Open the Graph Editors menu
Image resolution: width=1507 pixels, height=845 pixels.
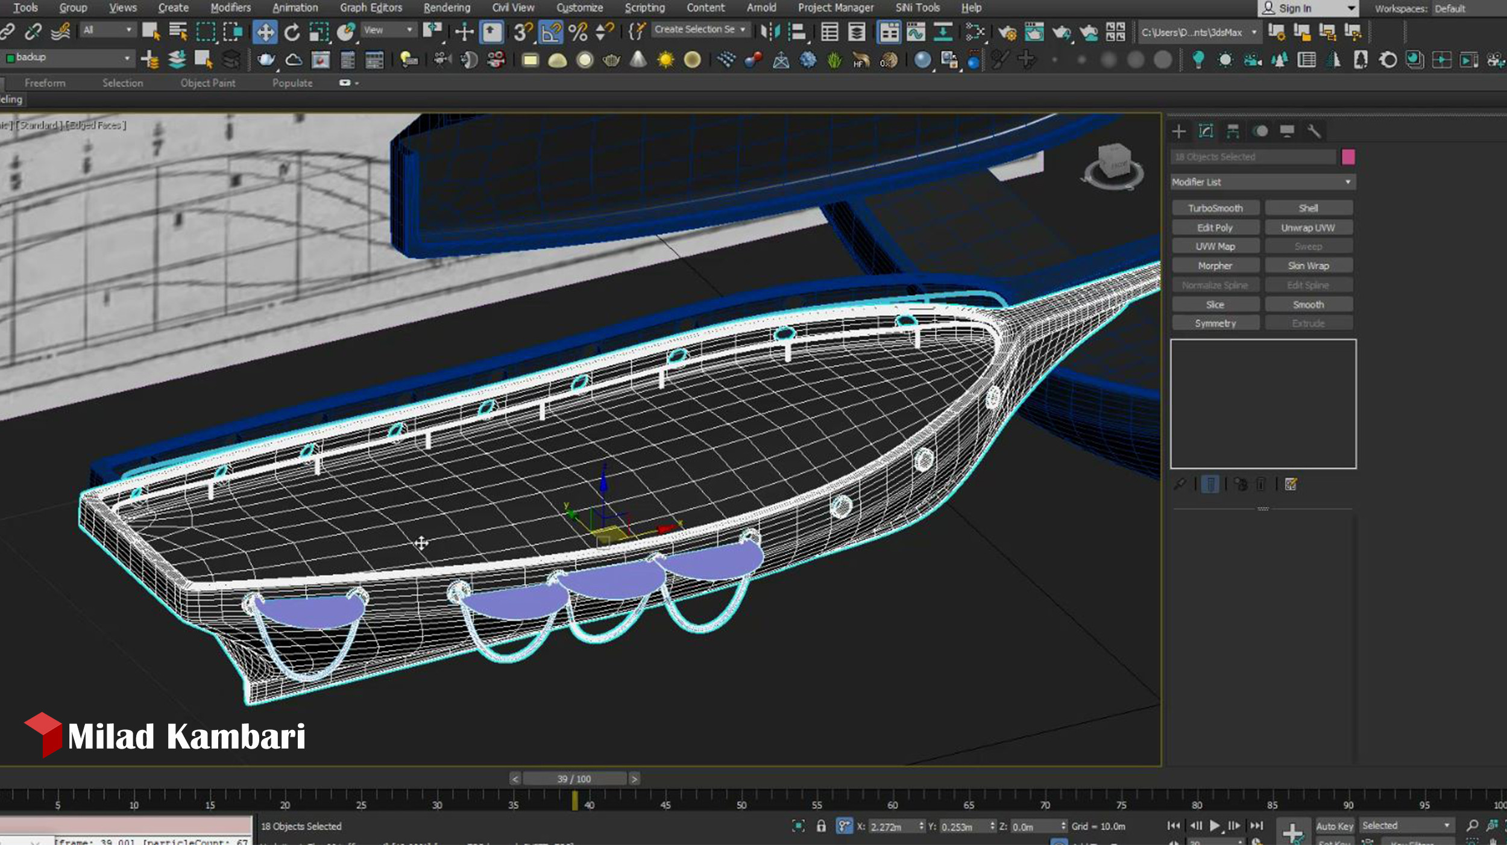point(370,8)
